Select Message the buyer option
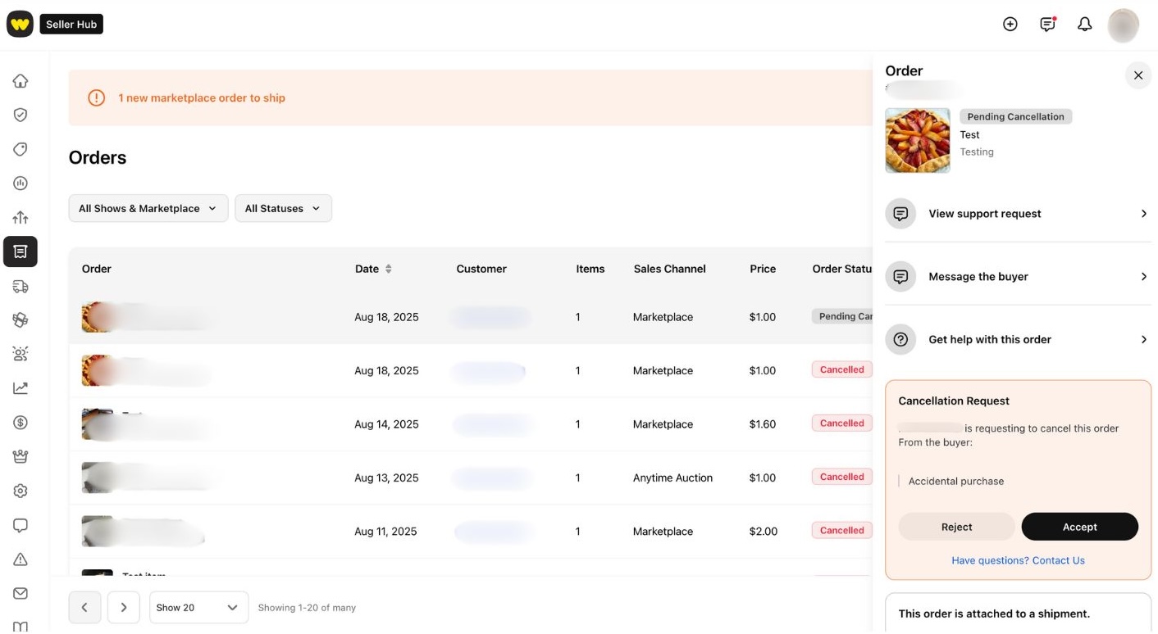 click(x=1018, y=277)
